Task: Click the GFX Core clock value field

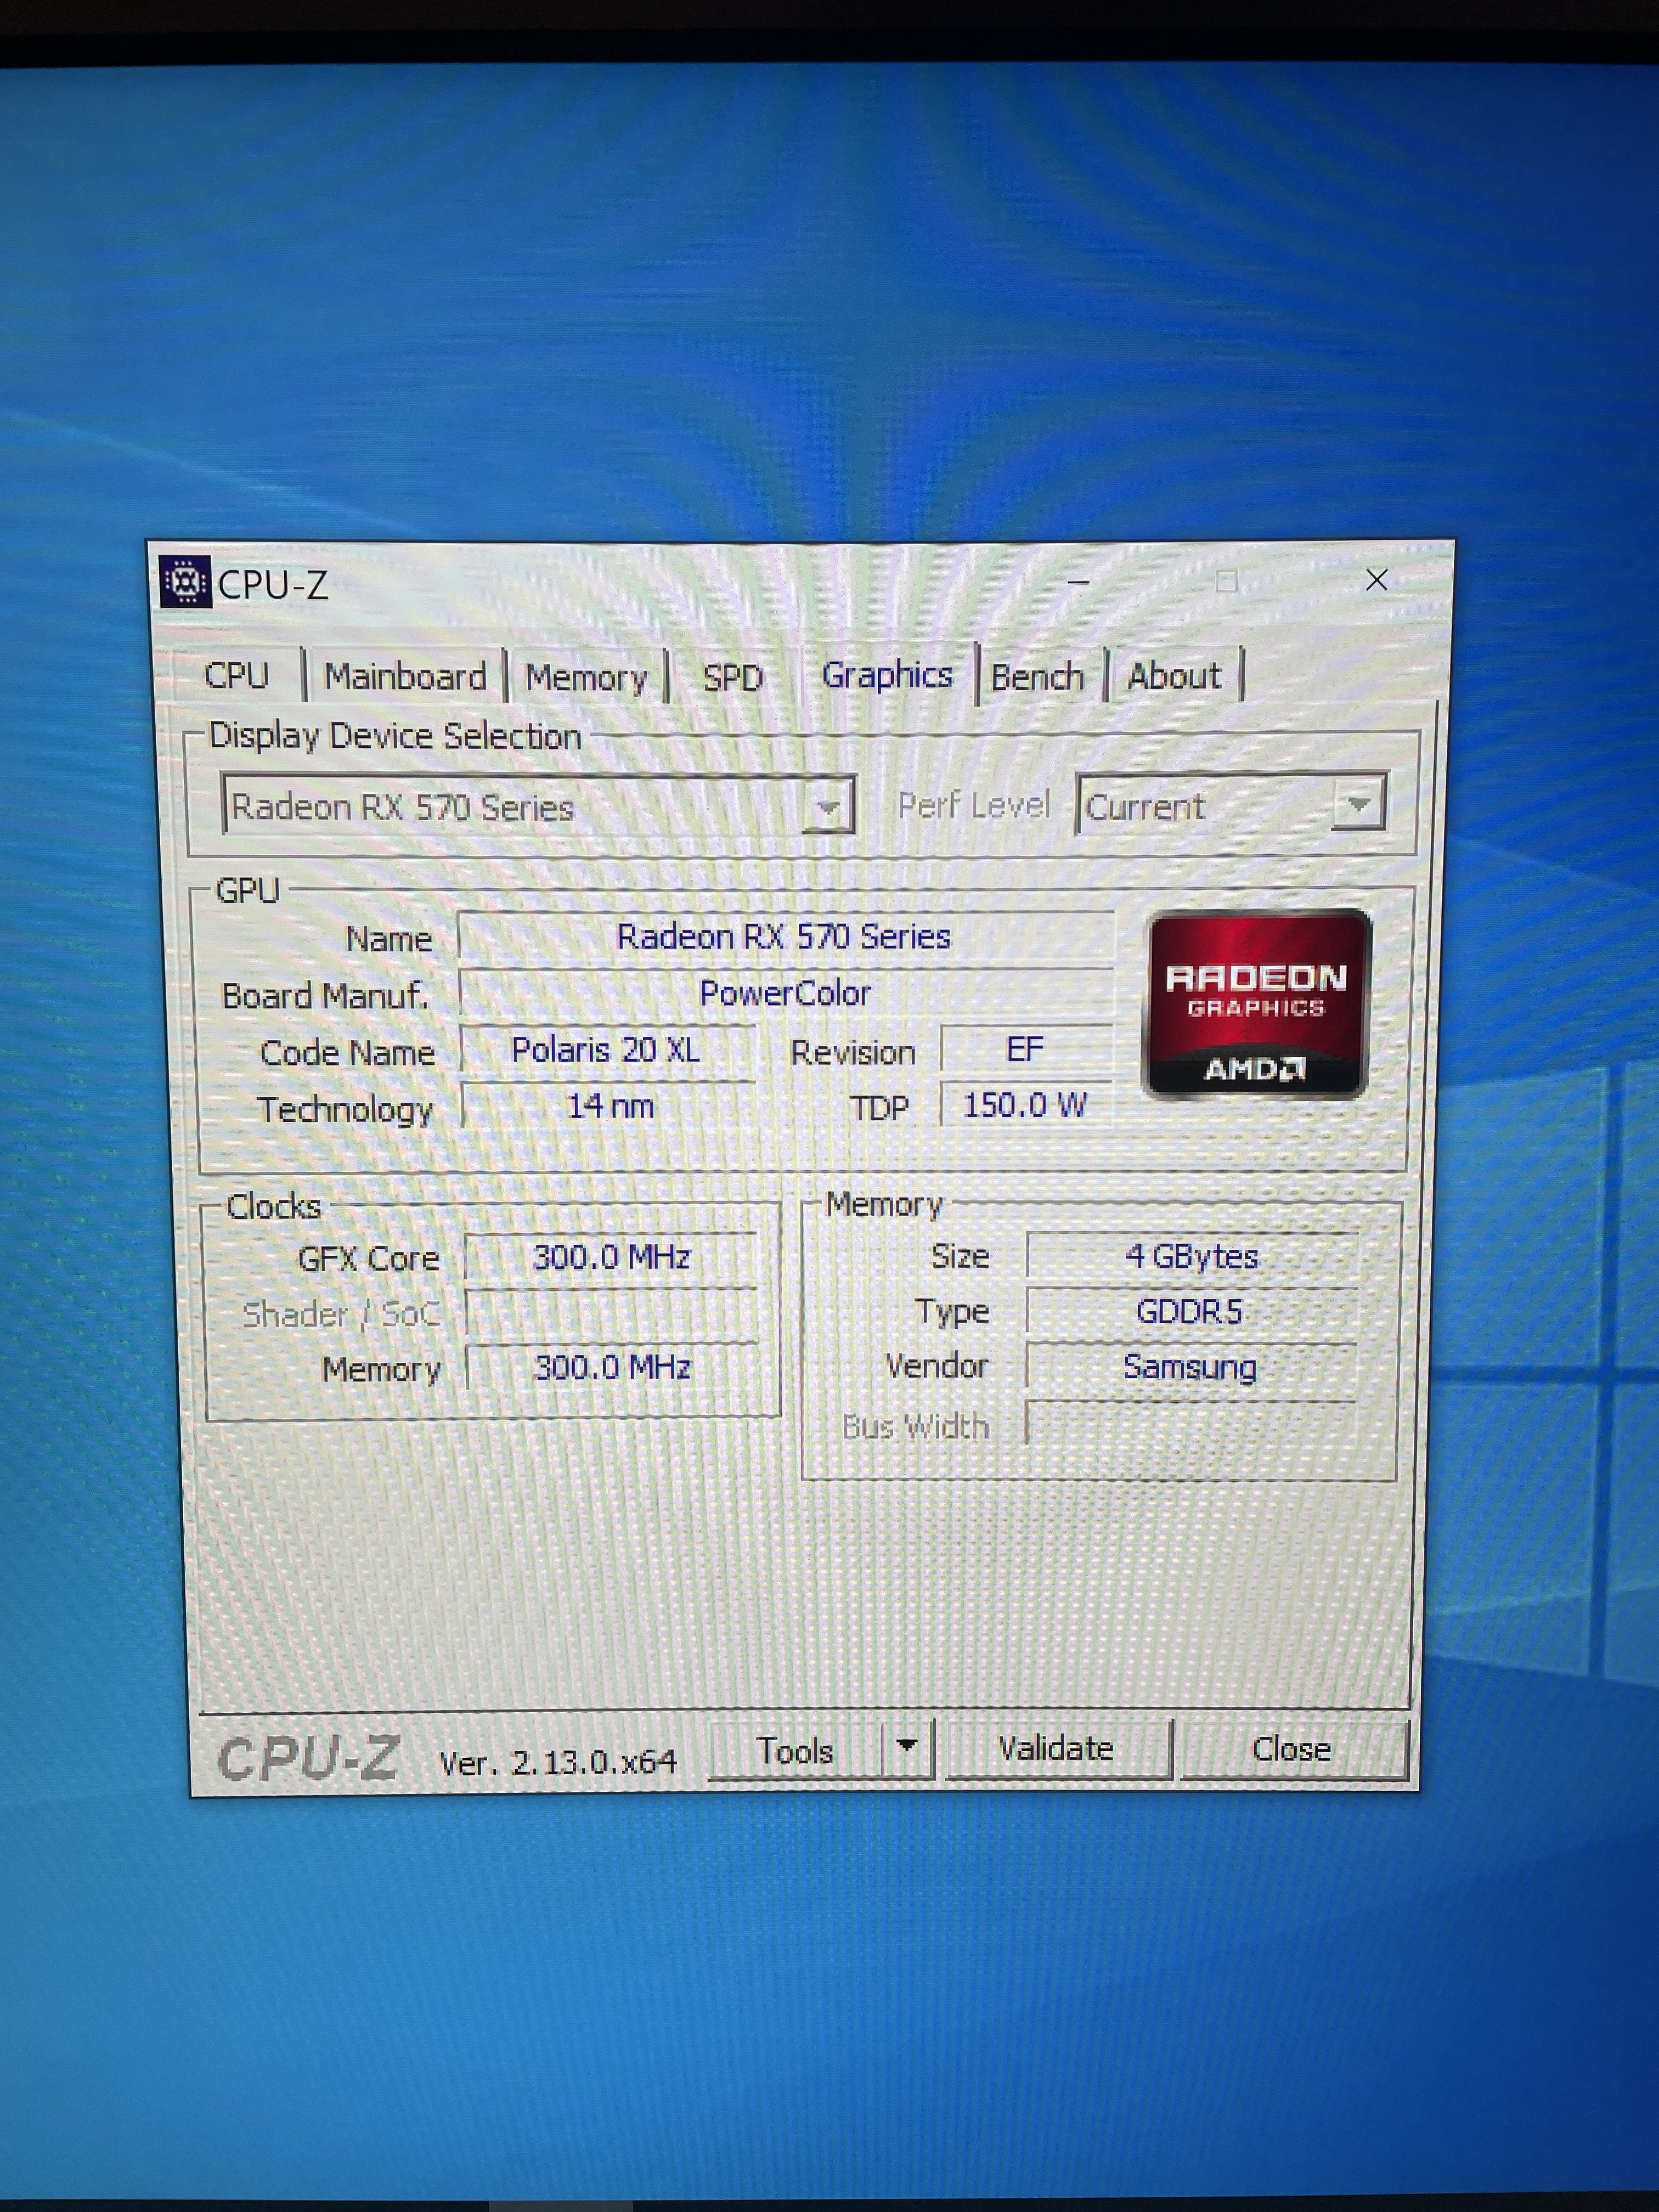Action: pyautogui.click(x=611, y=1256)
